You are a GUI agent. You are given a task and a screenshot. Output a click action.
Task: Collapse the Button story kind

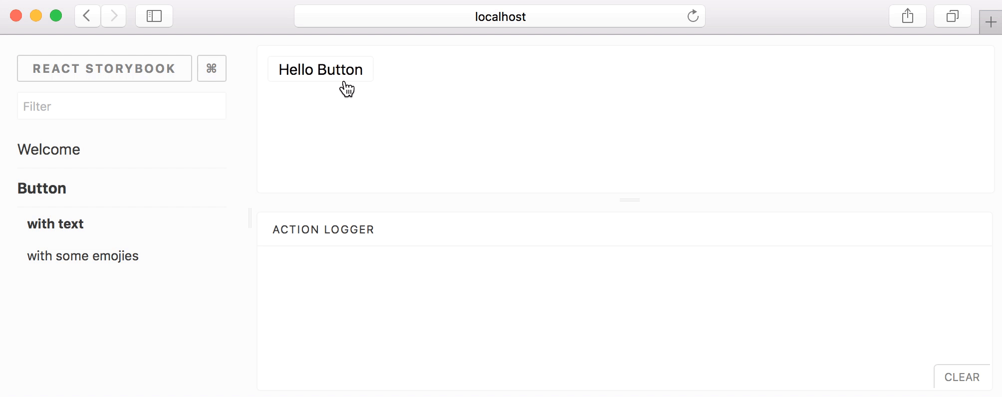point(42,188)
